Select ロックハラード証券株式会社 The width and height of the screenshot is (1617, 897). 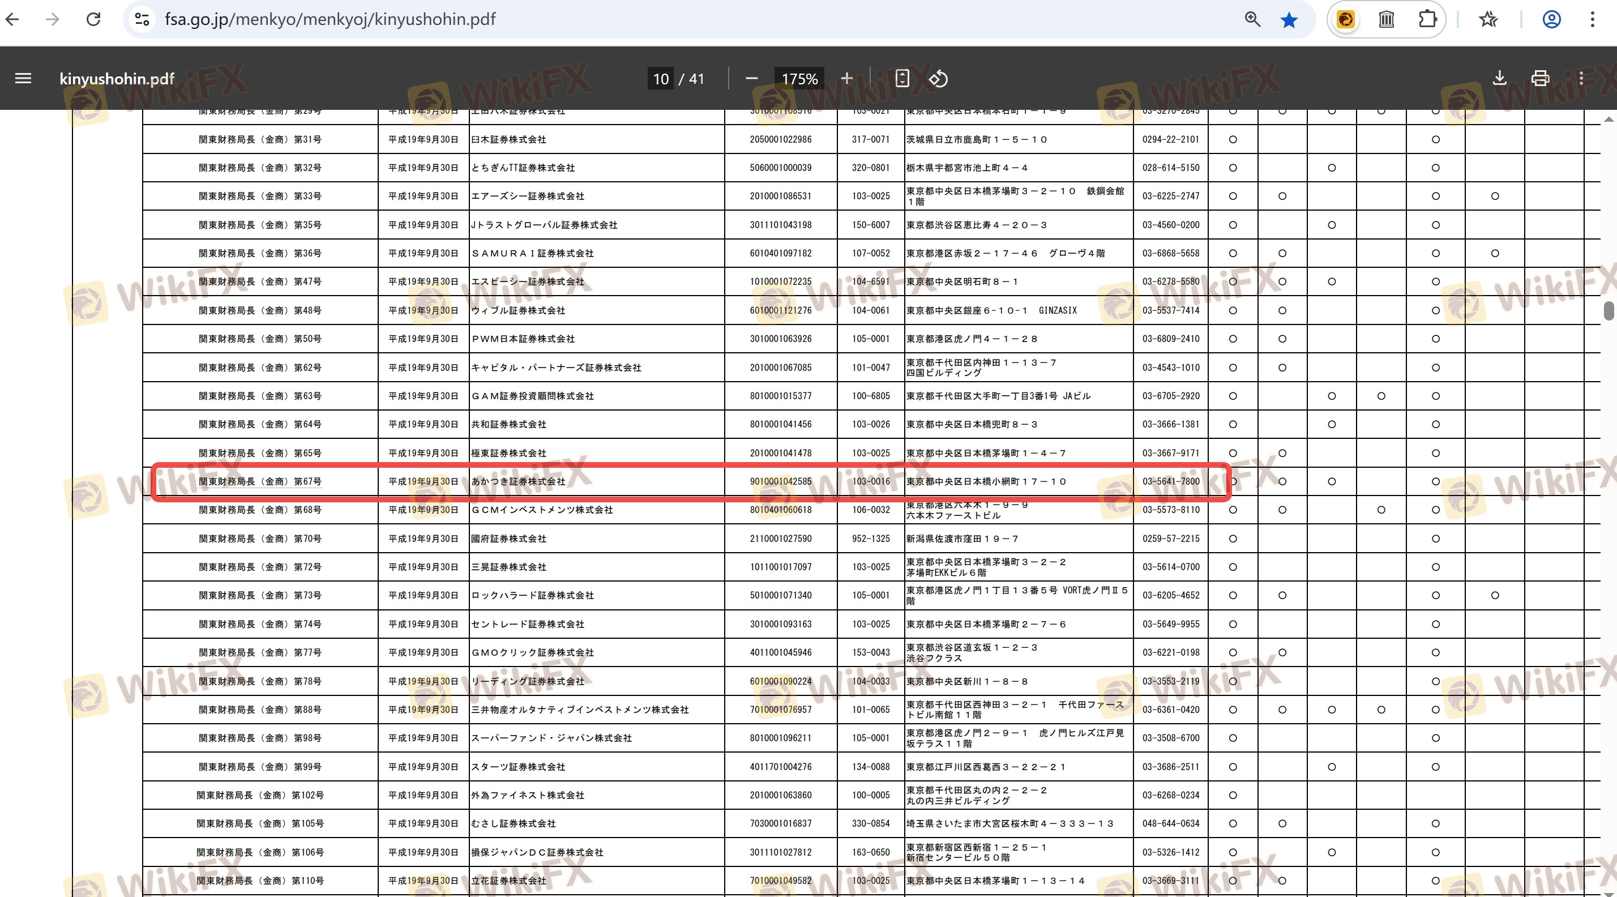point(532,595)
